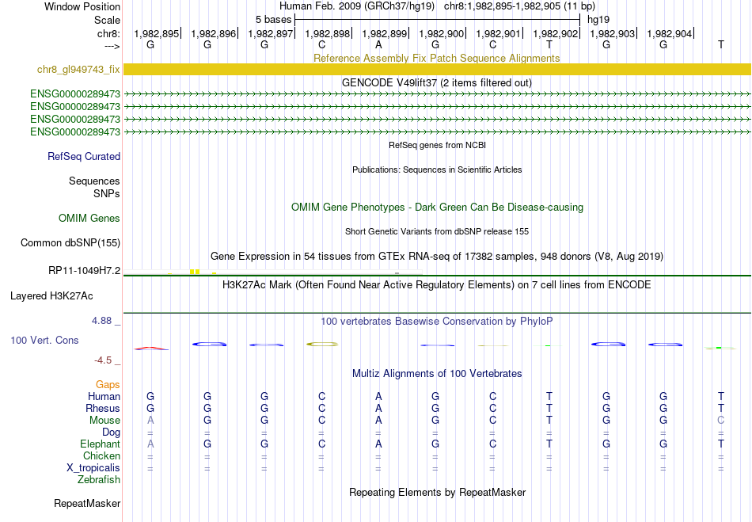Image resolution: width=752 pixels, height=522 pixels.
Task: Click the X_tropicalis species label
Action: tap(93, 468)
